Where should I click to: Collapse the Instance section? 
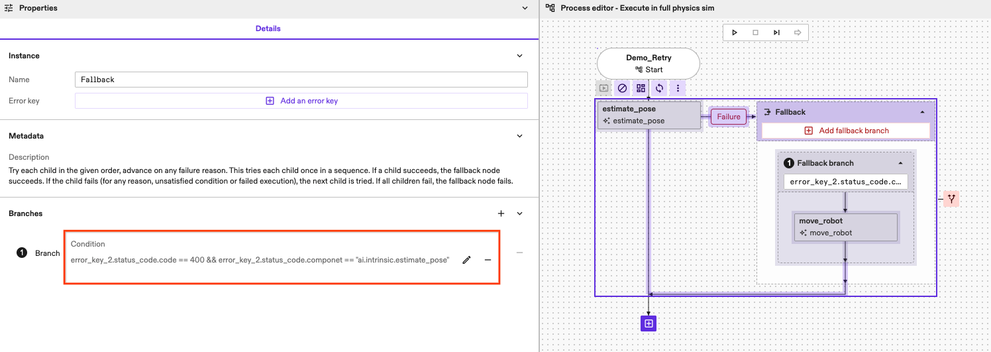pyautogui.click(x=519, y=56)
